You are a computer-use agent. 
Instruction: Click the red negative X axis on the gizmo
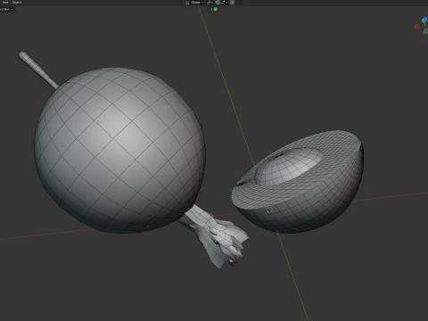point(416,27)
